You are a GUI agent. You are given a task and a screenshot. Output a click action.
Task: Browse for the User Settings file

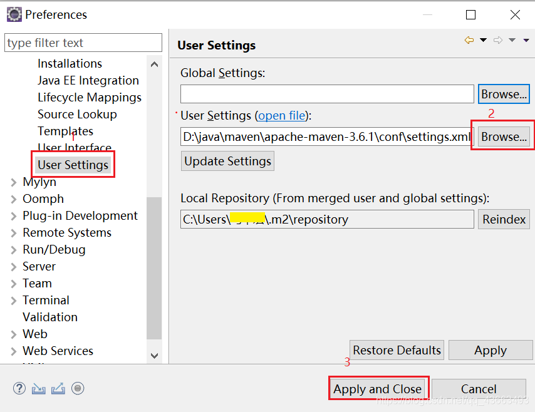[504, 136]
